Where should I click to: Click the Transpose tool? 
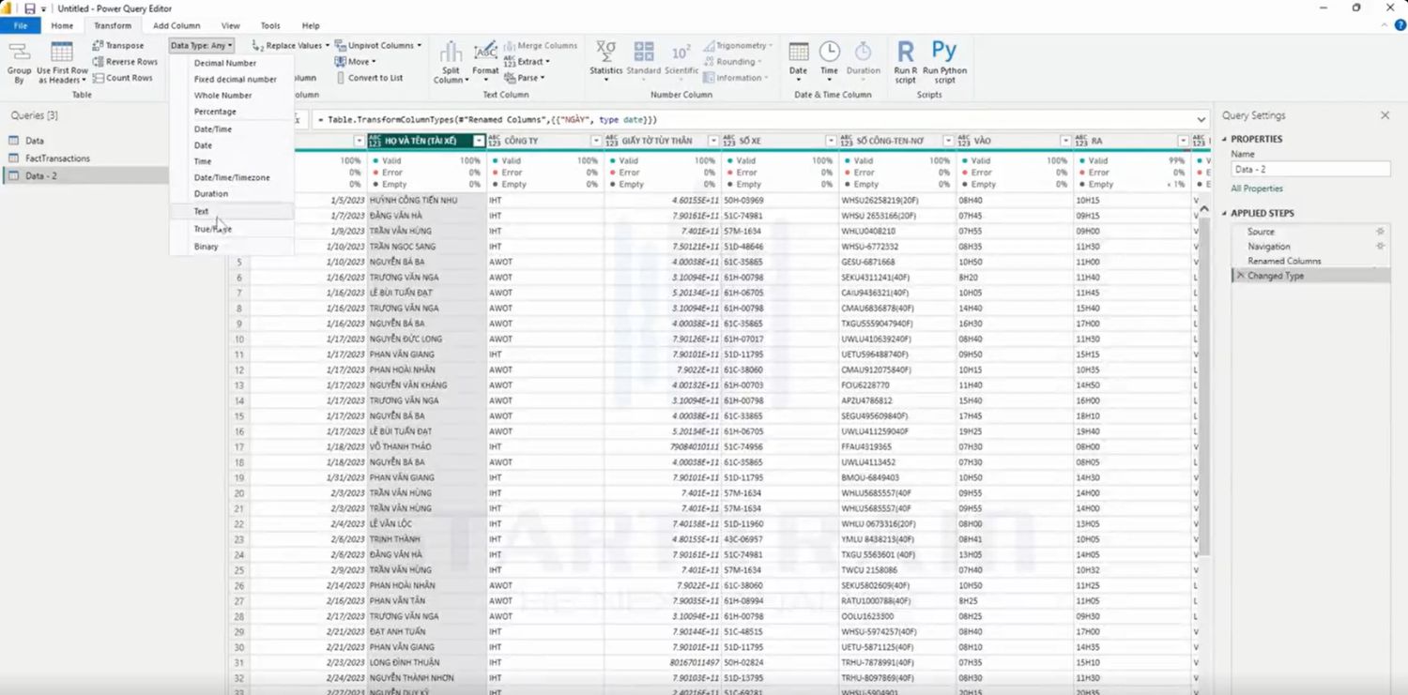pyautogui.click(x=118, y=45)
